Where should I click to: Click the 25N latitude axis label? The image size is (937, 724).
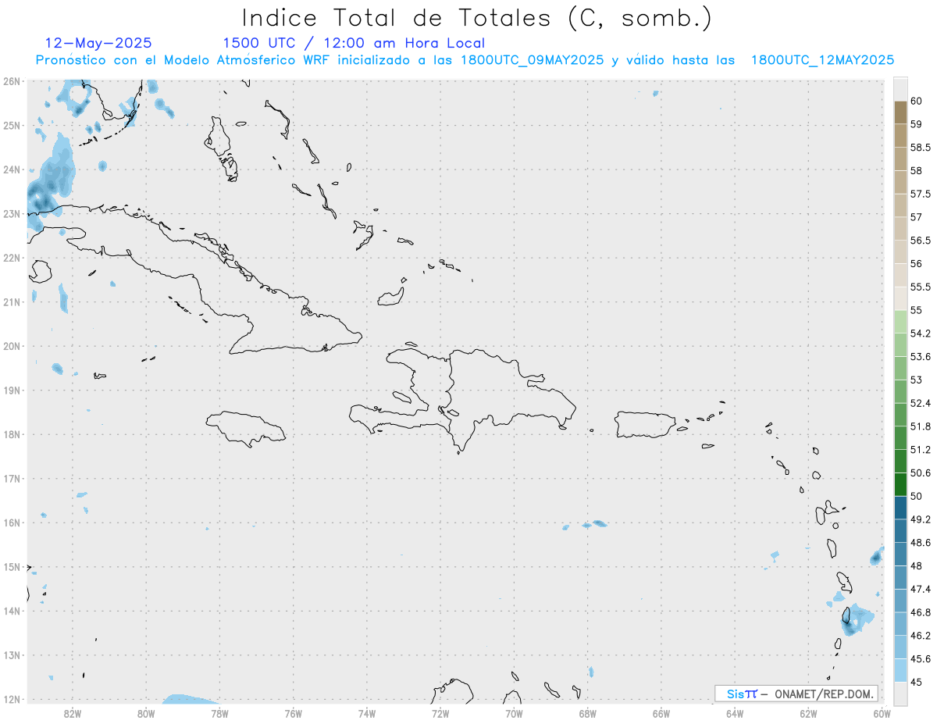12,126
